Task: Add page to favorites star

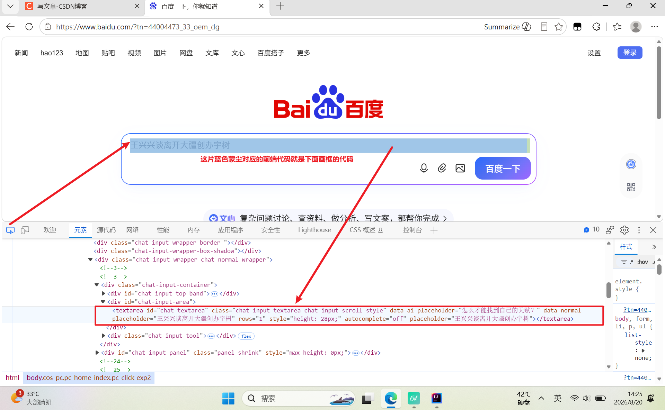Action: 559,27
